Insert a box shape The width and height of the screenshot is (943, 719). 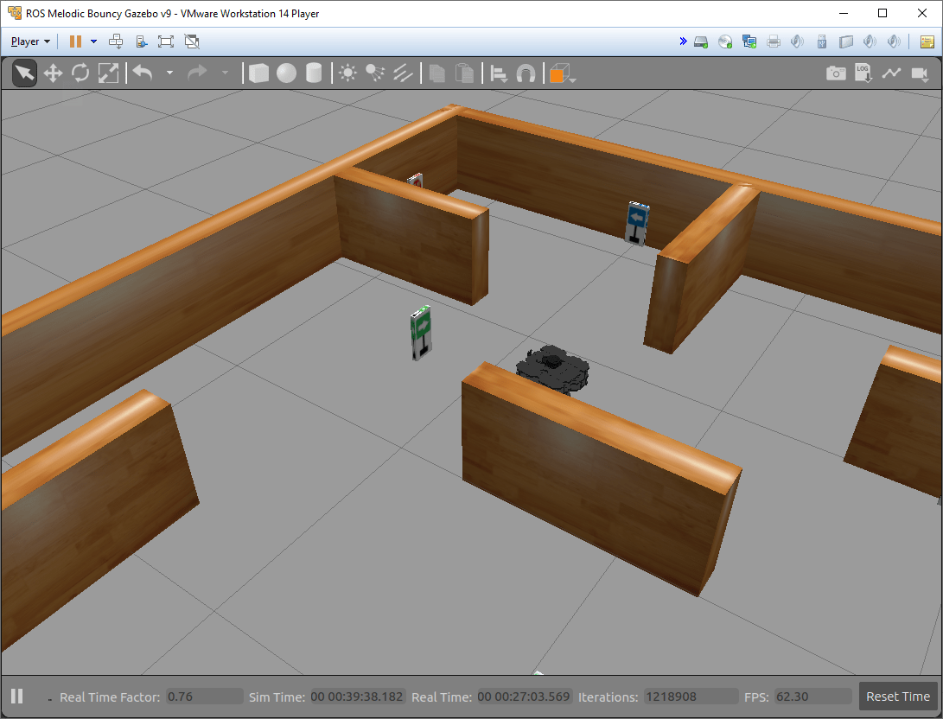pyautogui.click(x=258, y=73)
